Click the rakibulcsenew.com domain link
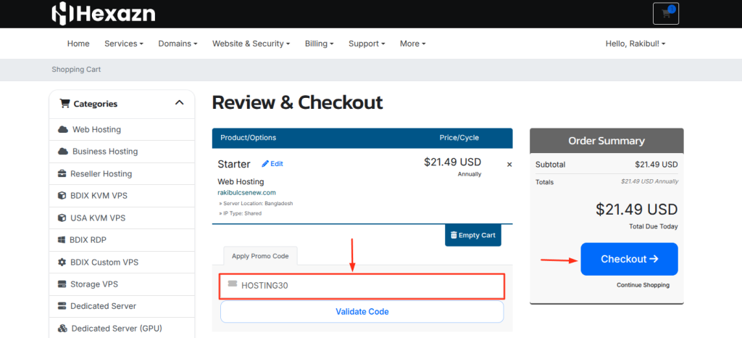The image size is (742, 338). (x=246, y=193)
